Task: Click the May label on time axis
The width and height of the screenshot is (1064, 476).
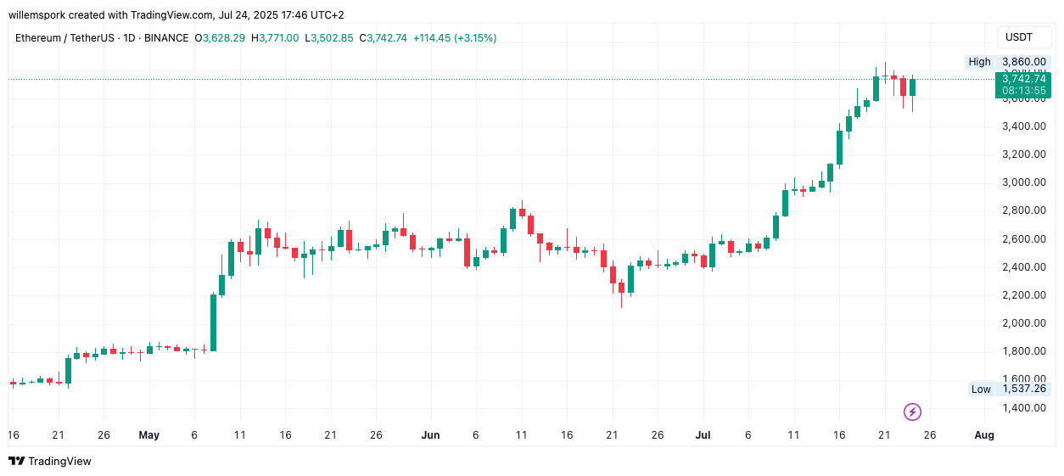Action: [x=148, y=435]
